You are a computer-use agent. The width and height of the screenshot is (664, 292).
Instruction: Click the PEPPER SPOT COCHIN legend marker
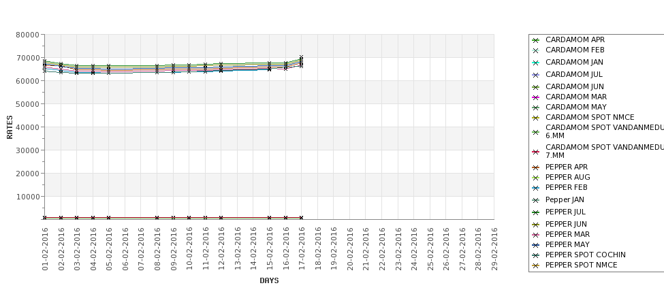tap(535, 255)
